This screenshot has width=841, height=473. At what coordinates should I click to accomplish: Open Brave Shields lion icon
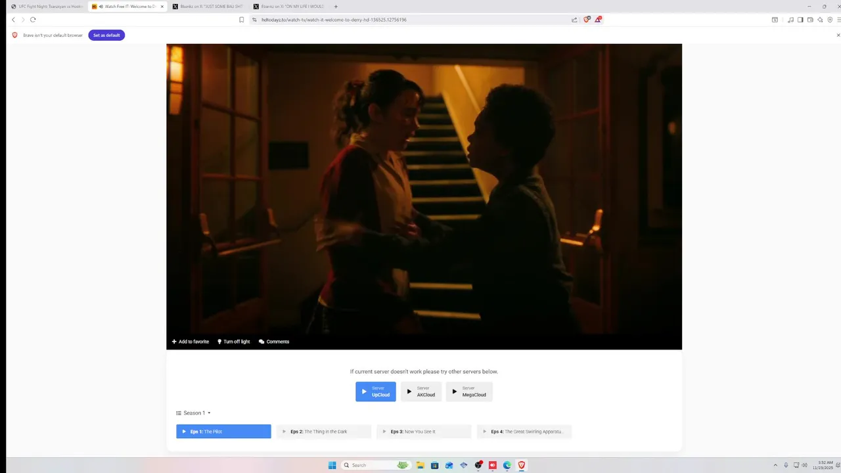coord(587,20)
